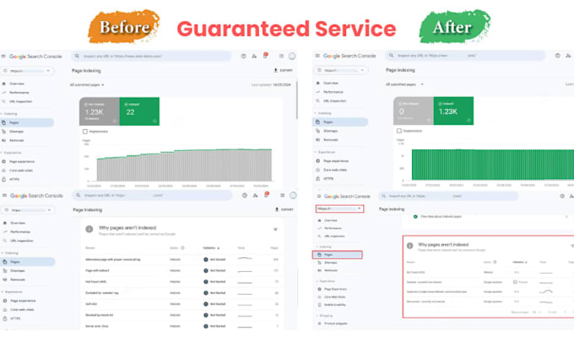This screenshot has width=574, height=347.
Task: Click help icon in Before table window
Action: tap(245, 196)
